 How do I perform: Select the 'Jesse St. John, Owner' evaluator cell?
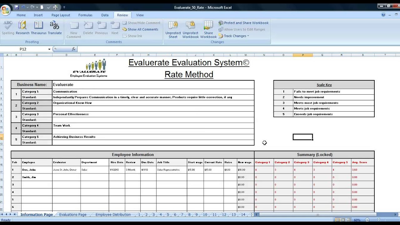[x=66, y=170]
